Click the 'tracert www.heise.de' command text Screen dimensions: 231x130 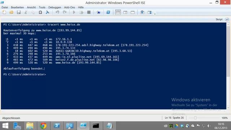(64, 25)
